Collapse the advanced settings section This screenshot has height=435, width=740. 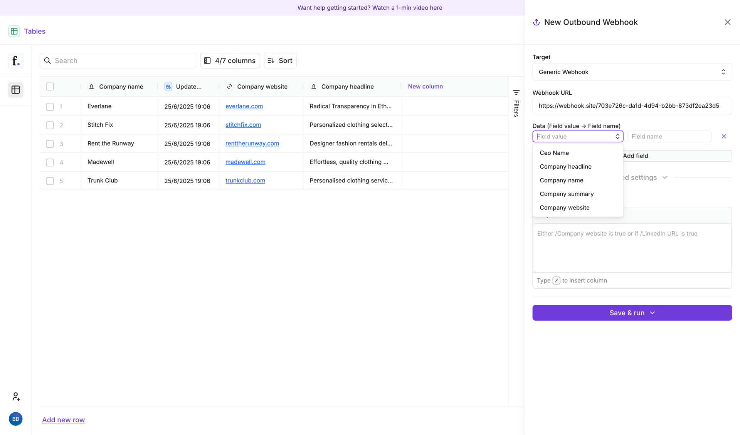665,177
